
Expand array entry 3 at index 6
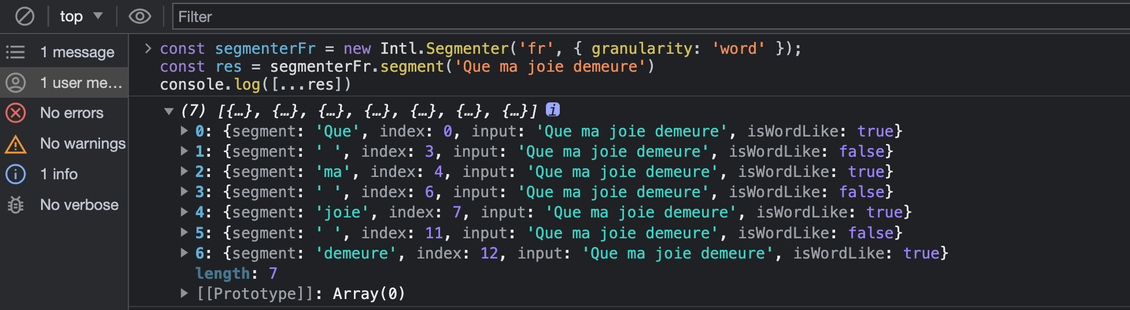pyautogui.click(x=184, y=191)
